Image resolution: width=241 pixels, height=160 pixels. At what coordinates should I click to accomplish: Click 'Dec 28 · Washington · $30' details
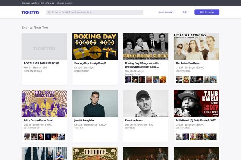139,125
